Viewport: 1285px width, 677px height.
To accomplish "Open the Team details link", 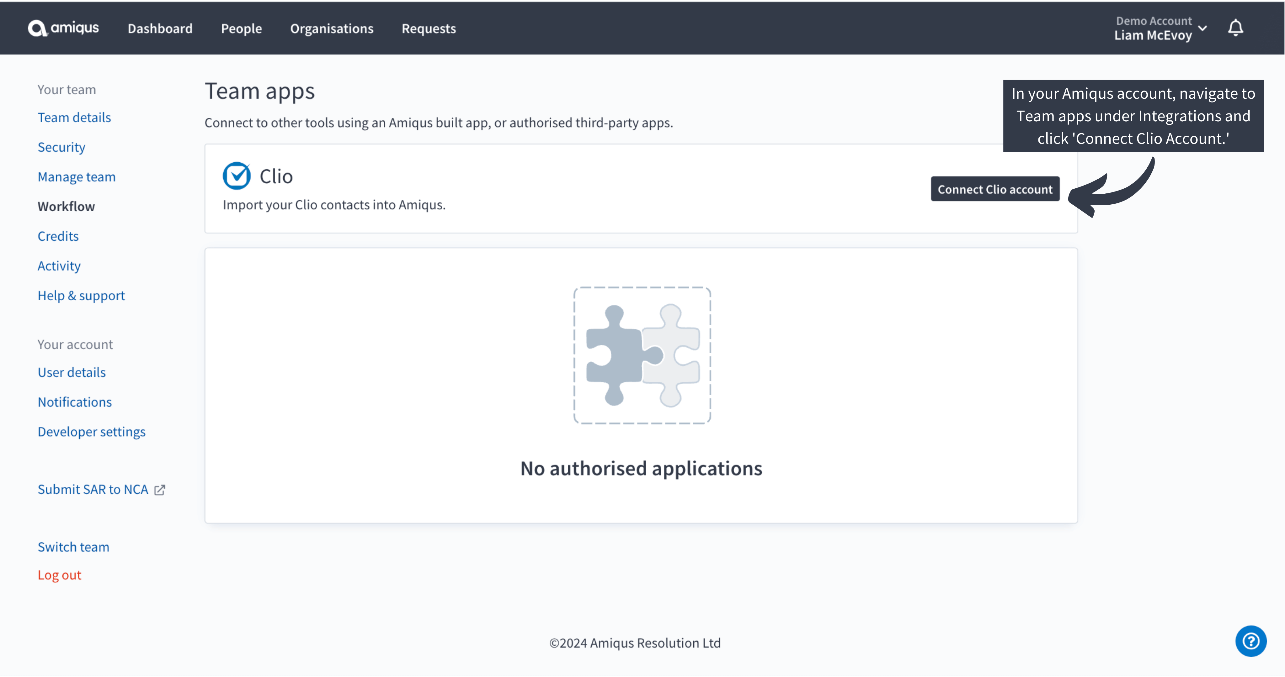I will click(x=74, y=118).
